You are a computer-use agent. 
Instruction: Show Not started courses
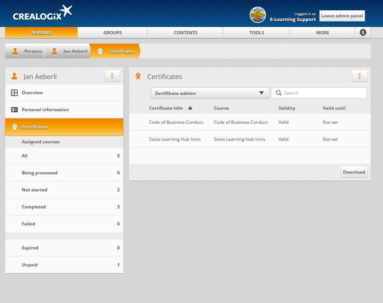click(x=64, y=190)
